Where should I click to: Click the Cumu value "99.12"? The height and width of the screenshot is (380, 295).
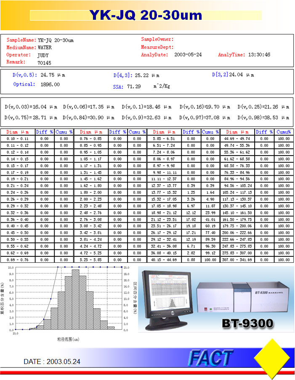(210, 253)
